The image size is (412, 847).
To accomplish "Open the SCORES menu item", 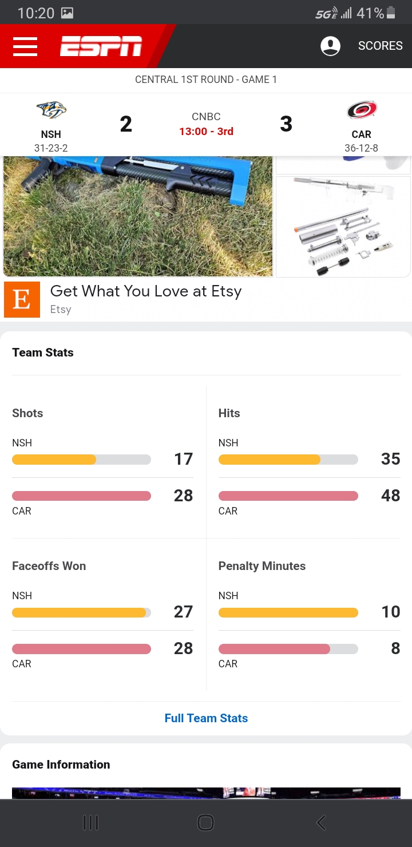I will point(381,46).
